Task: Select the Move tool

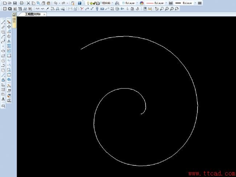Action: pos(9,27)
